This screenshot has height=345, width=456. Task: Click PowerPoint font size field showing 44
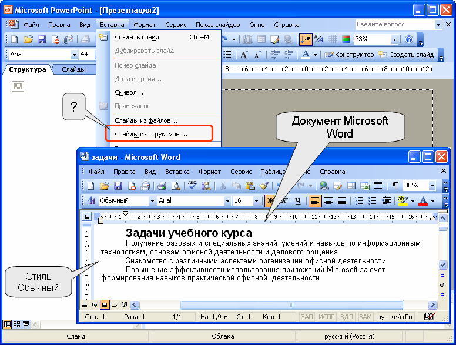pyautogui.click(x=87, y=55)
